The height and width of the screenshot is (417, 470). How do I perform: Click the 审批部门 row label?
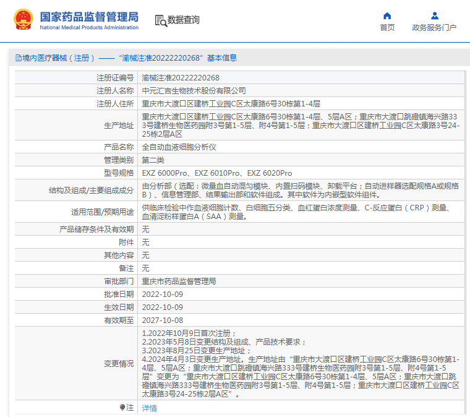click(119, 282)
